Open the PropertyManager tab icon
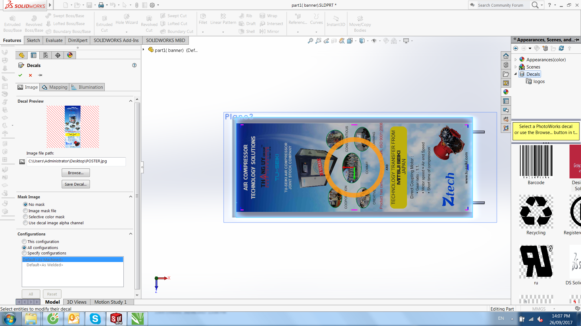The height and width of the screenshot is (326, 581). [x=34, y=55]
